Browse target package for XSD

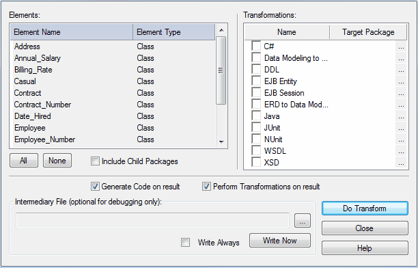point(401,163)
